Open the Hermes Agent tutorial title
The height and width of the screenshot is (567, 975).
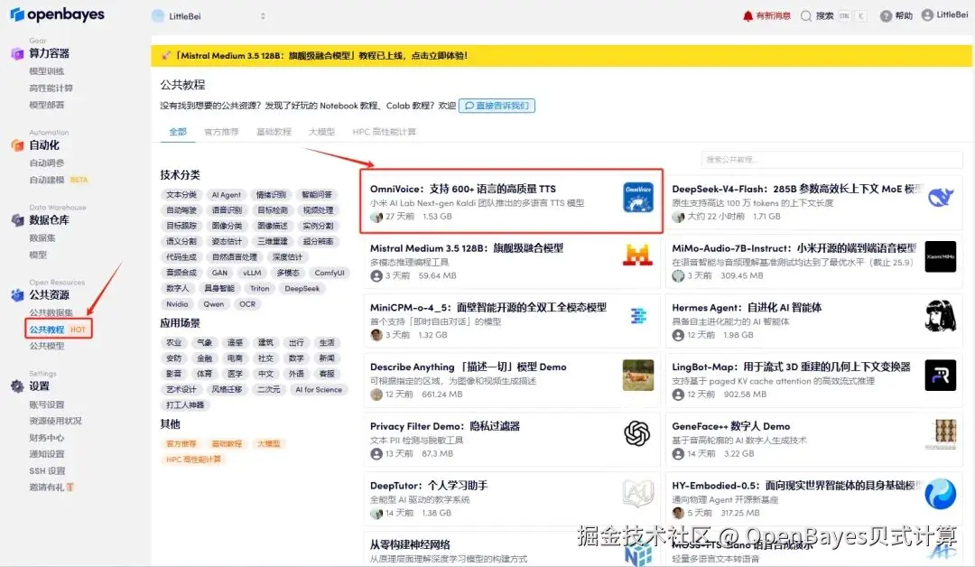pyautogui.click(x=747, y=308)
